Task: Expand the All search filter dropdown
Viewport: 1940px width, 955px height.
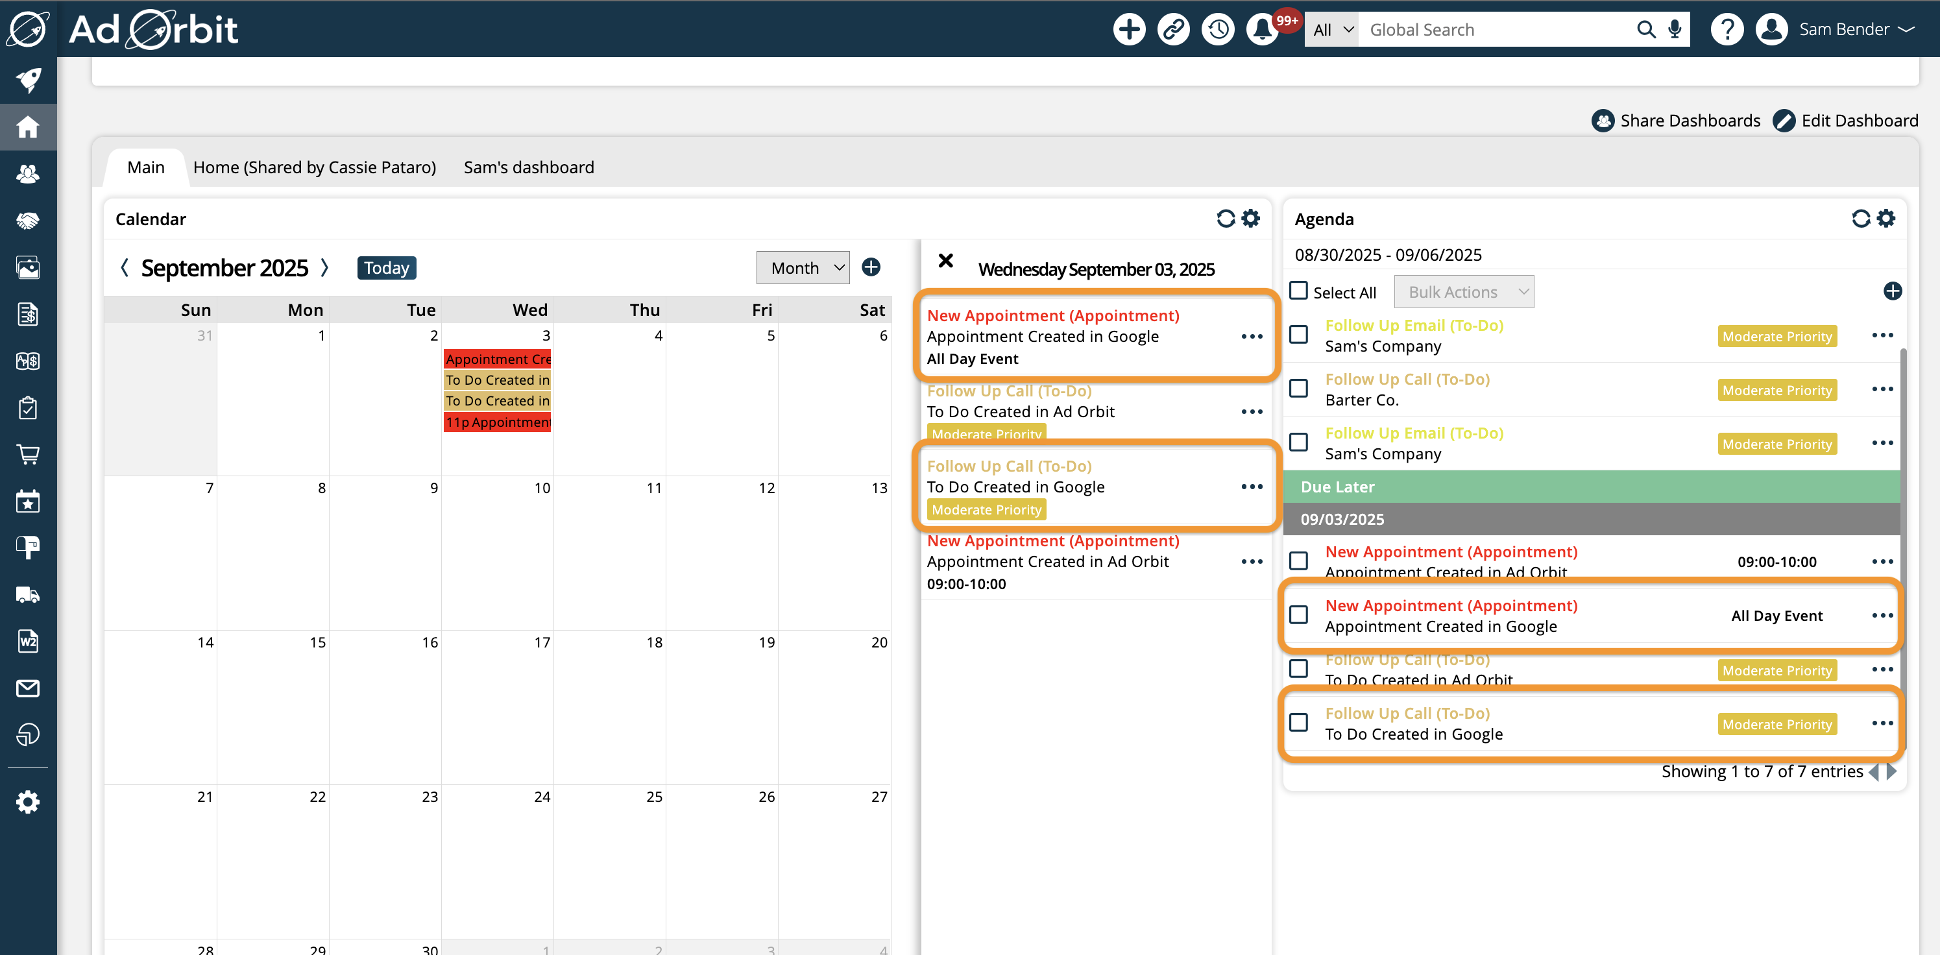Action: (x=1331, y=29)
